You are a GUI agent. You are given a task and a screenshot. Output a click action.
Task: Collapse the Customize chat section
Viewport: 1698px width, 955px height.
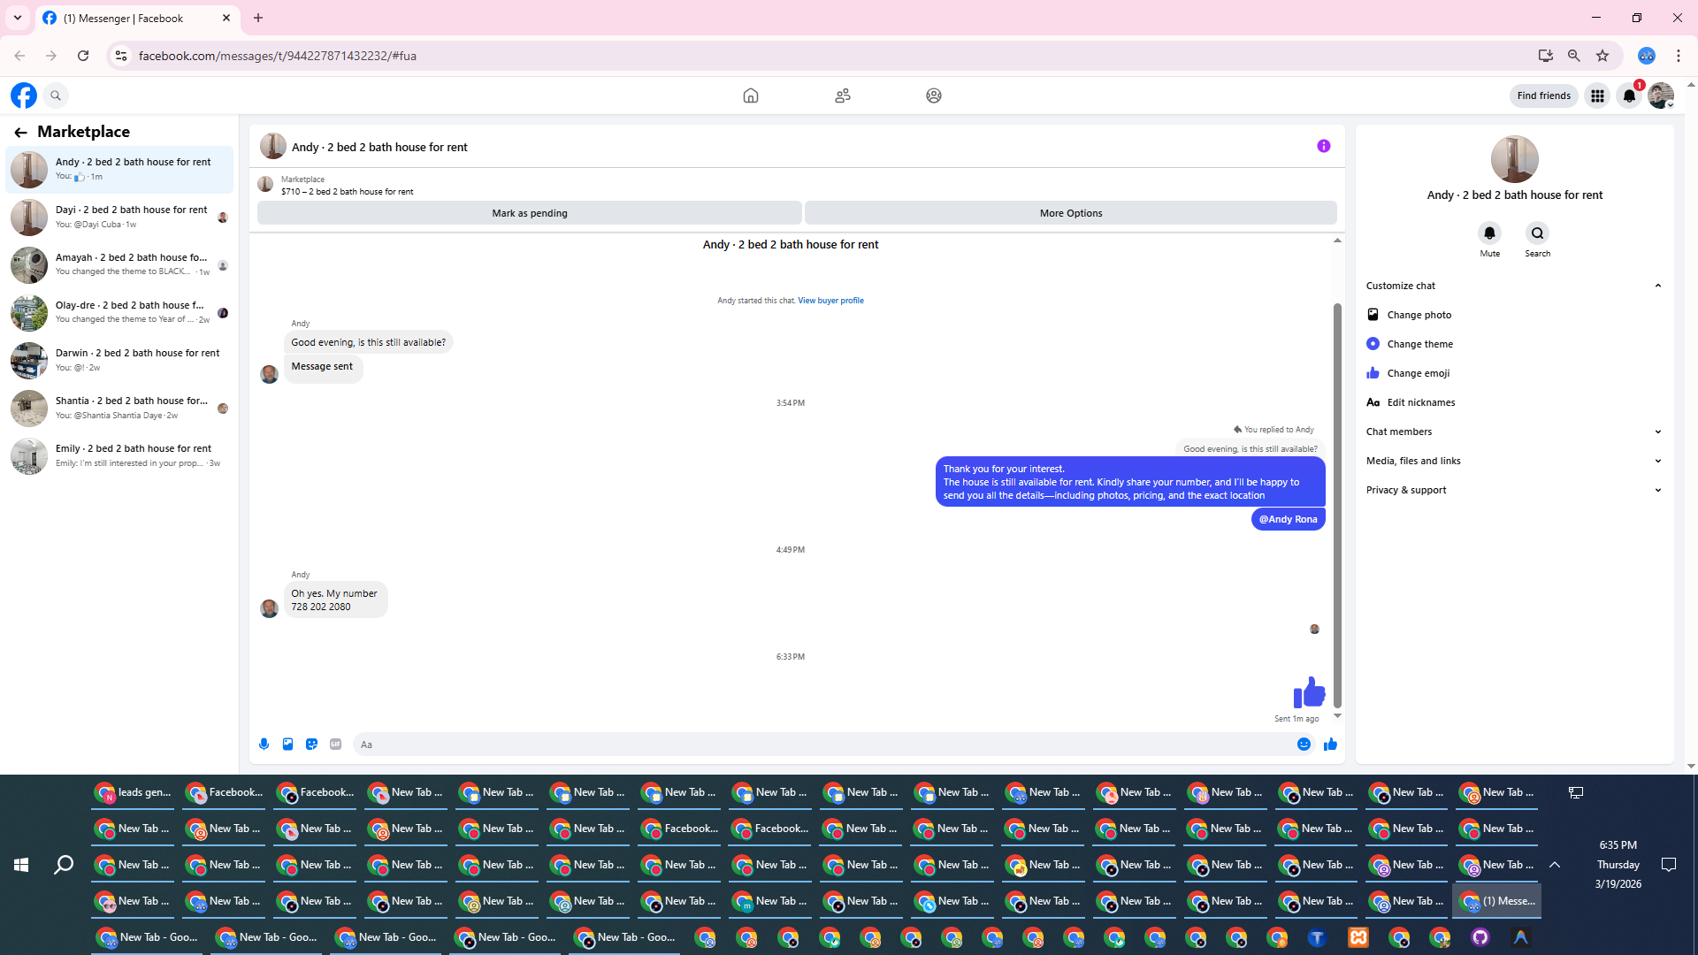pyautogui.click(x=1657, y=286)
